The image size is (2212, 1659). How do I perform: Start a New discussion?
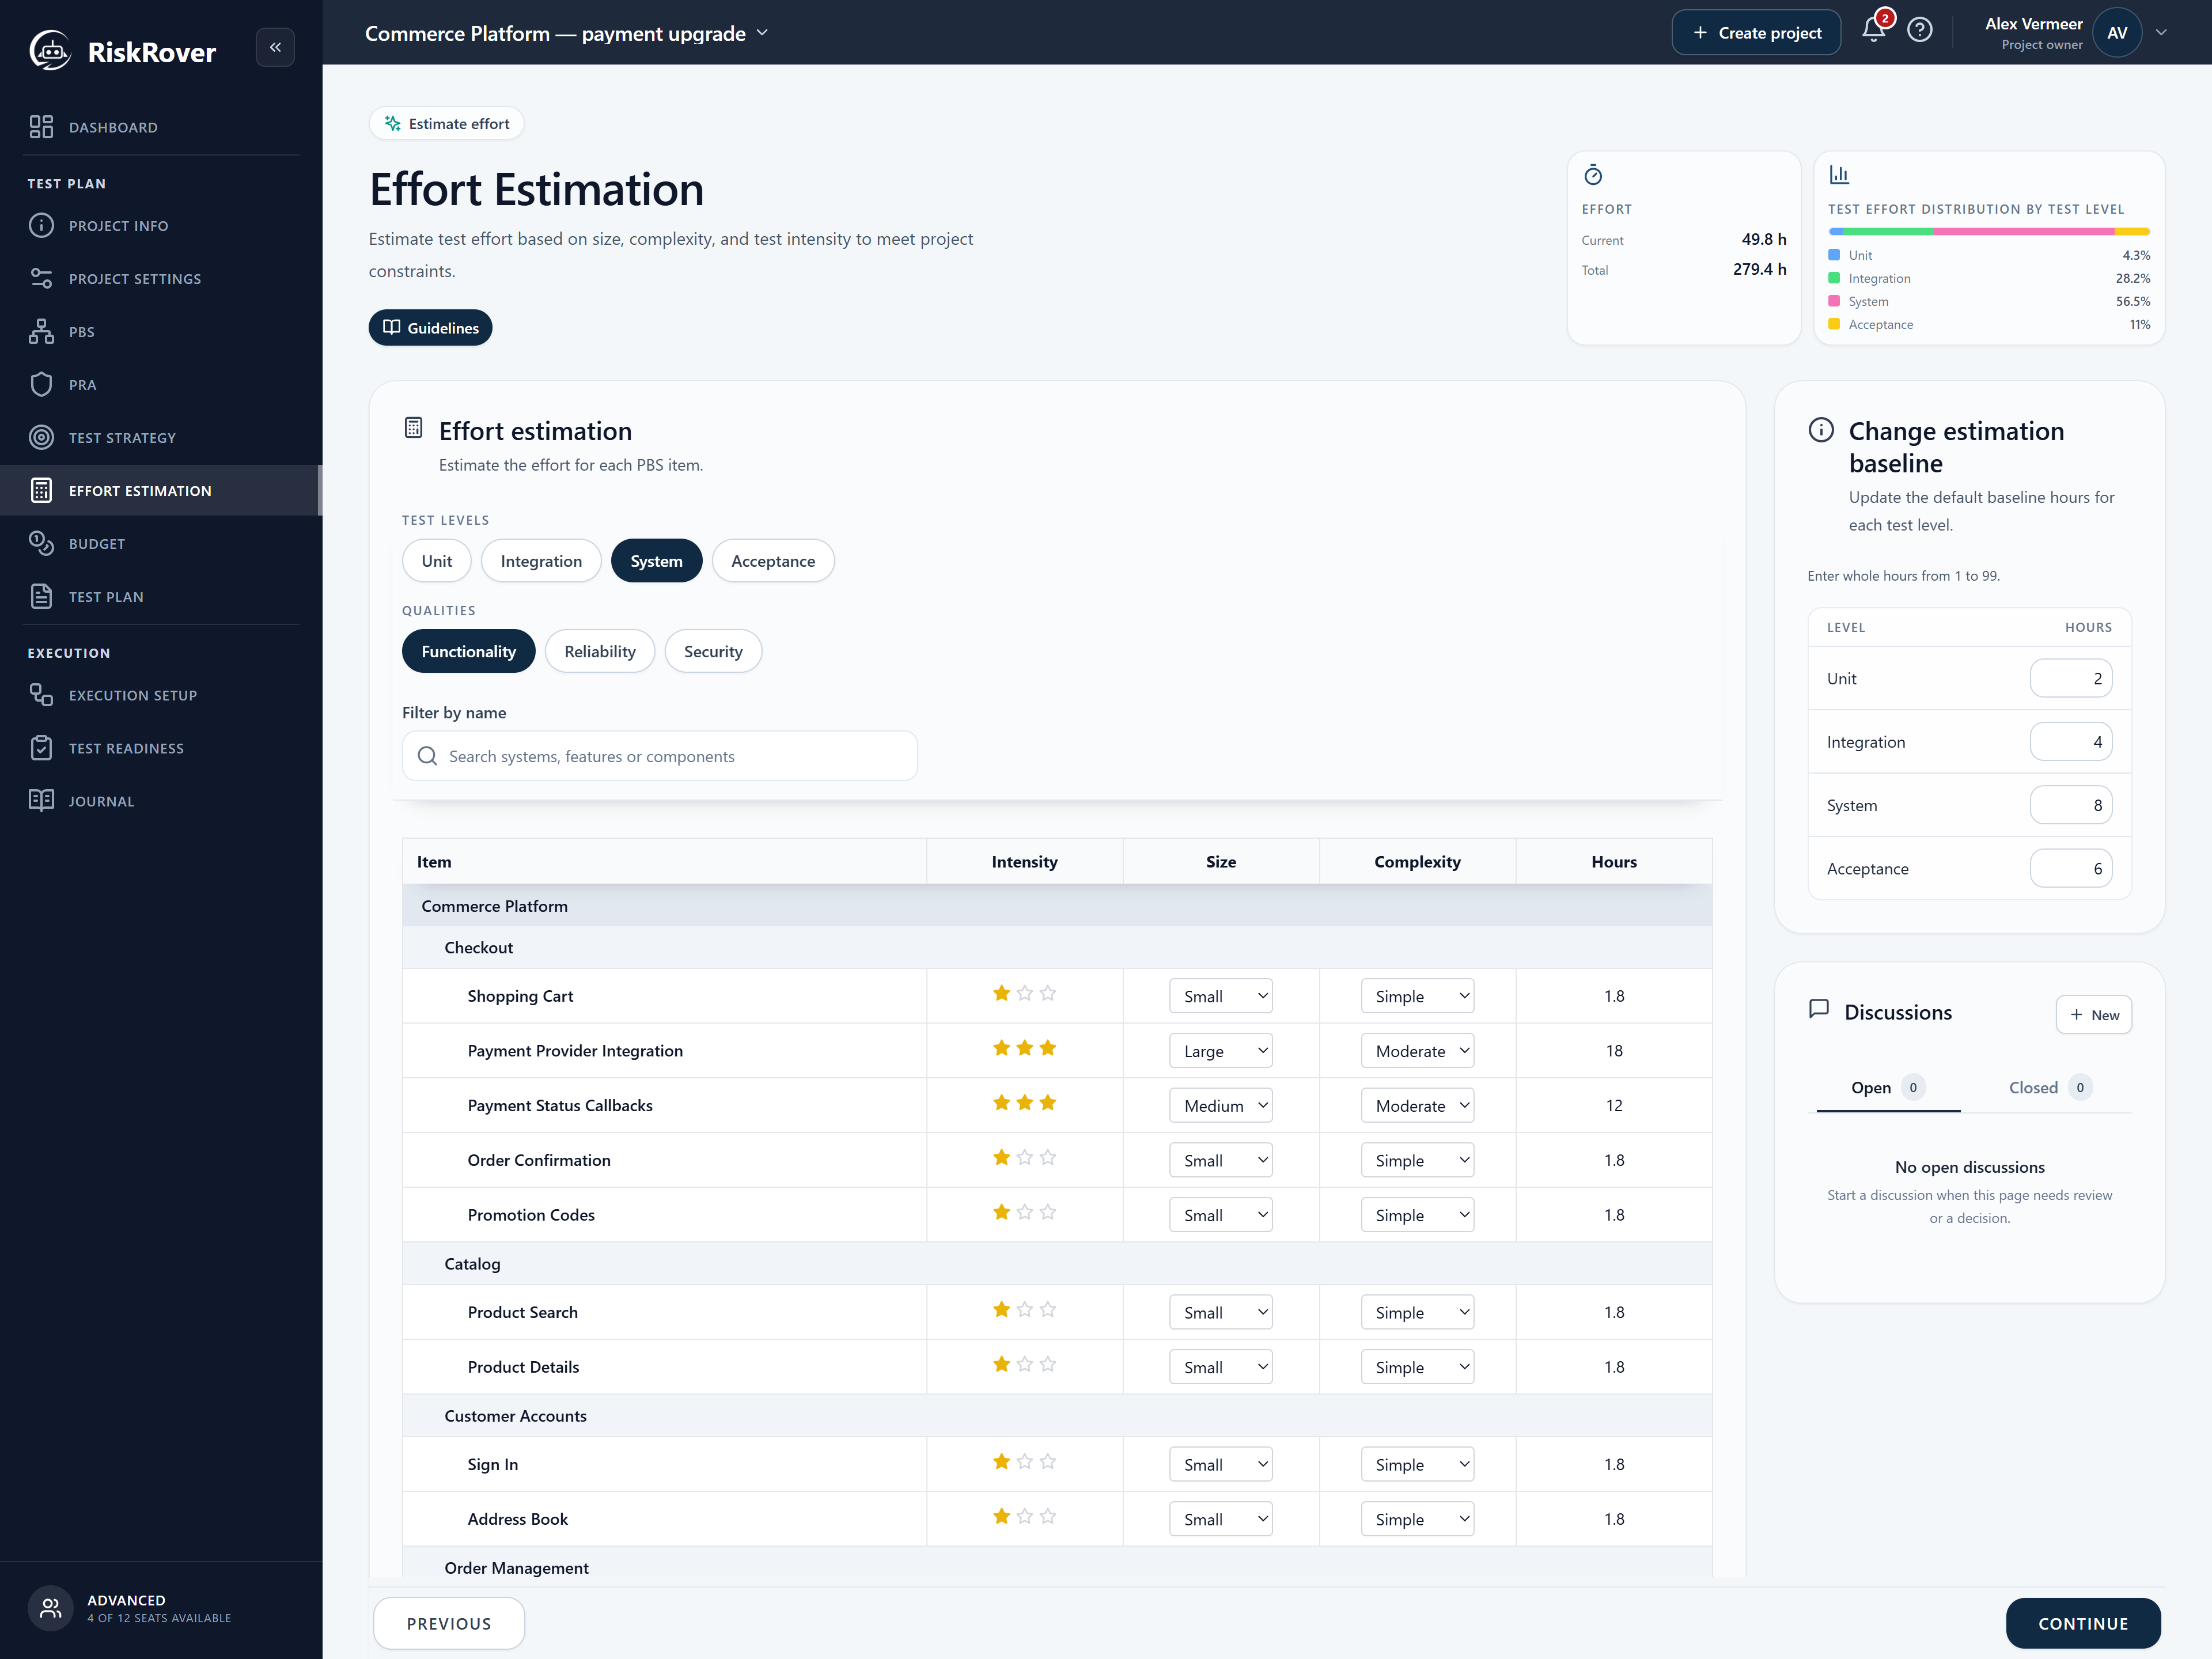2093,1015
